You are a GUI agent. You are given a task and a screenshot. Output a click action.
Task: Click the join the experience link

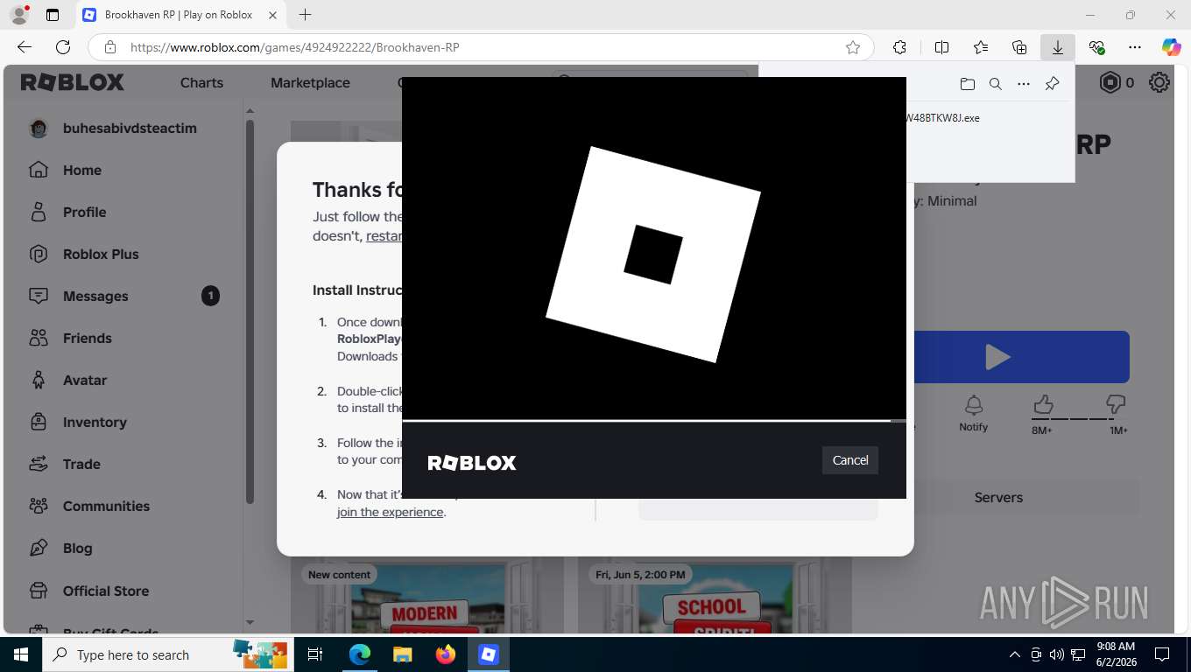point(390,512)
